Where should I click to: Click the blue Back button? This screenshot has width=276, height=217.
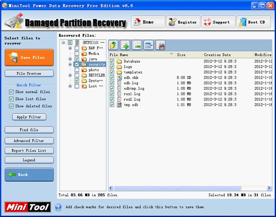click(29, 175)
